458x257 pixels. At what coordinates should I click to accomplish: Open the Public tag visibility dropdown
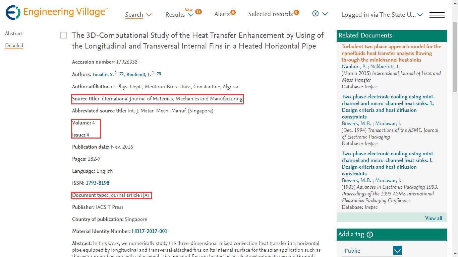(397, 250)
